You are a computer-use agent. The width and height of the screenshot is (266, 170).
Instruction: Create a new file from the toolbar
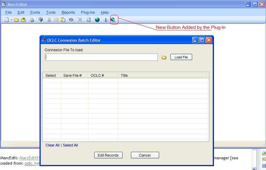(7, 20)
